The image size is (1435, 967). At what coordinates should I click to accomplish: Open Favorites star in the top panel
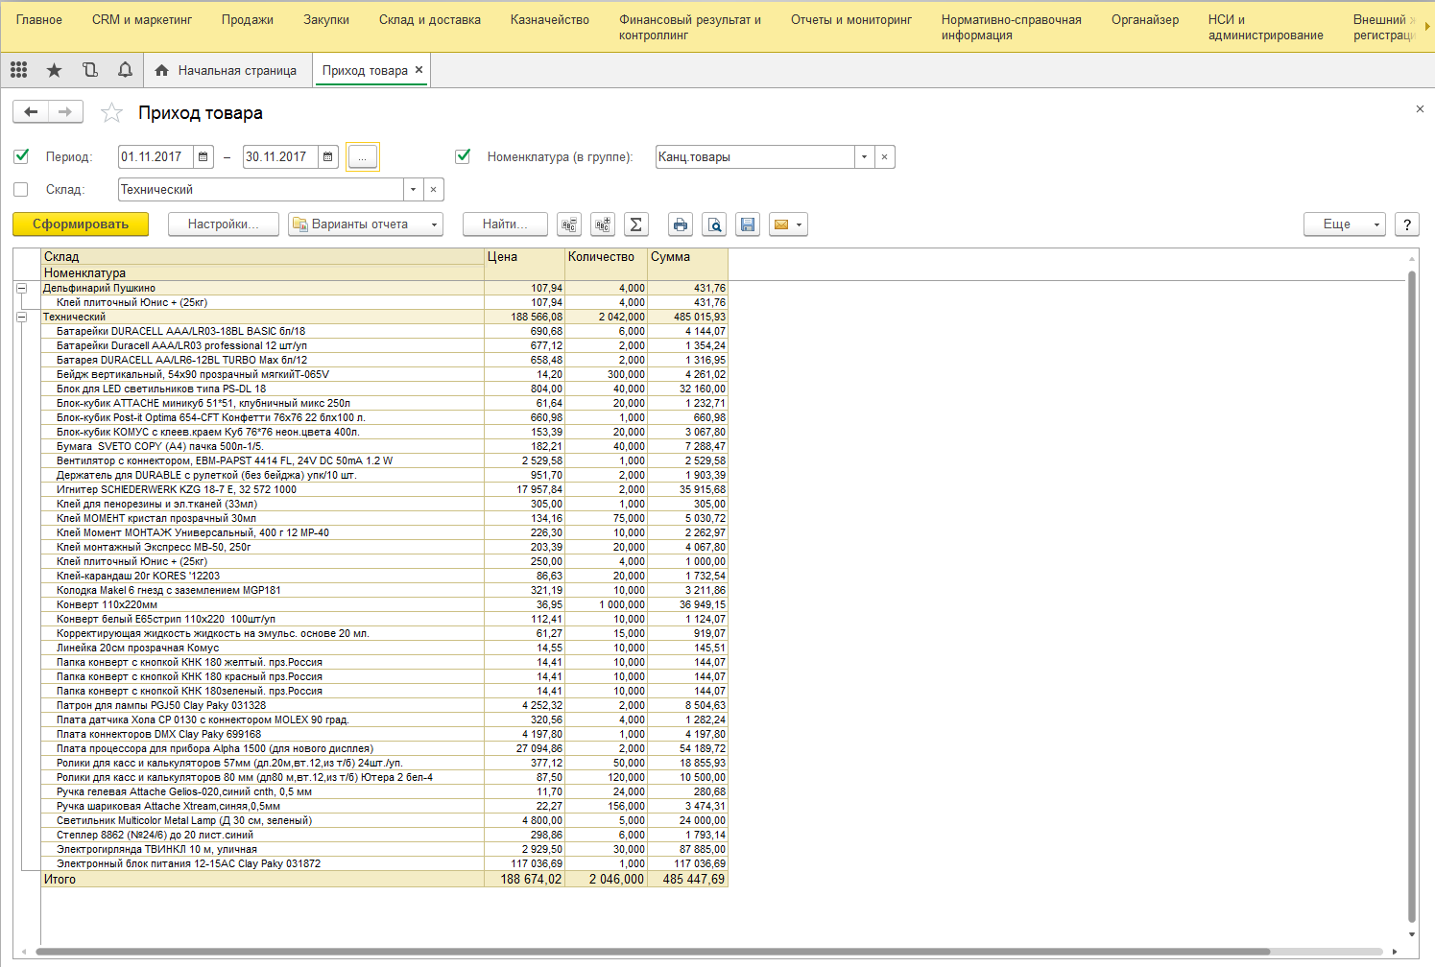54,70
